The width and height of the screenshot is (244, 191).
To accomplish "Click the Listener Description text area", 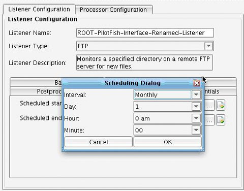I will click(x=144, y=62).
